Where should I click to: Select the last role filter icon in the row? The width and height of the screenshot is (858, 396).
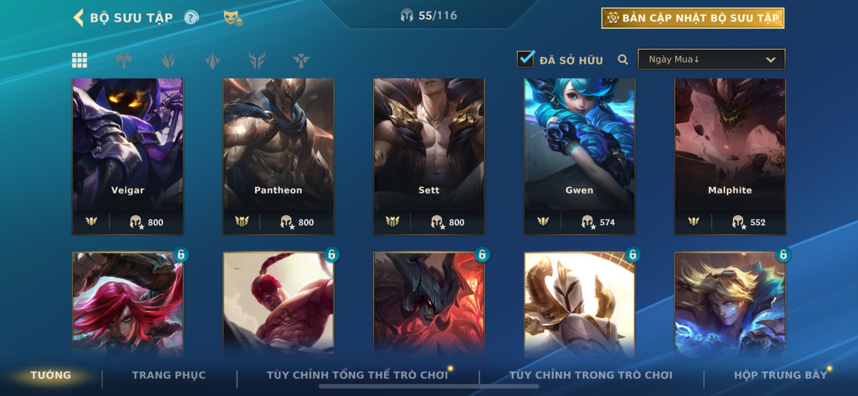click(x=301, y=60)
